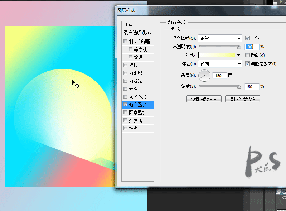Toggle 与图层对齐(I) checkbox
Viewport: 286px width, 211px height.
click(247, 64)
